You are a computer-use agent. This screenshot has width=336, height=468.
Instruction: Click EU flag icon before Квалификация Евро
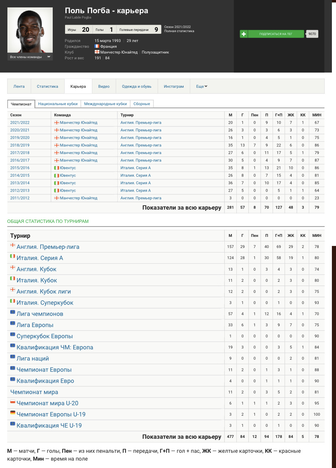(x=12, y=379)
